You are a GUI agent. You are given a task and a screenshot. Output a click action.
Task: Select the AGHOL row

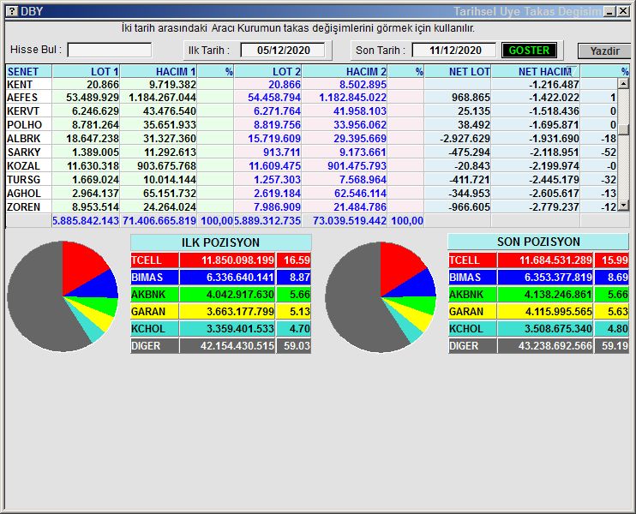[311, 194]
